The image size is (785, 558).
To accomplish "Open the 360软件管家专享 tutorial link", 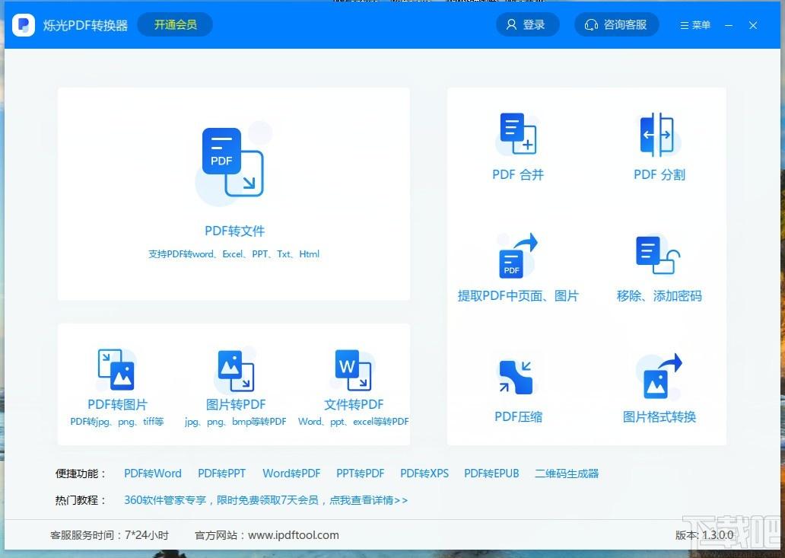I will (x=265, y=500).
